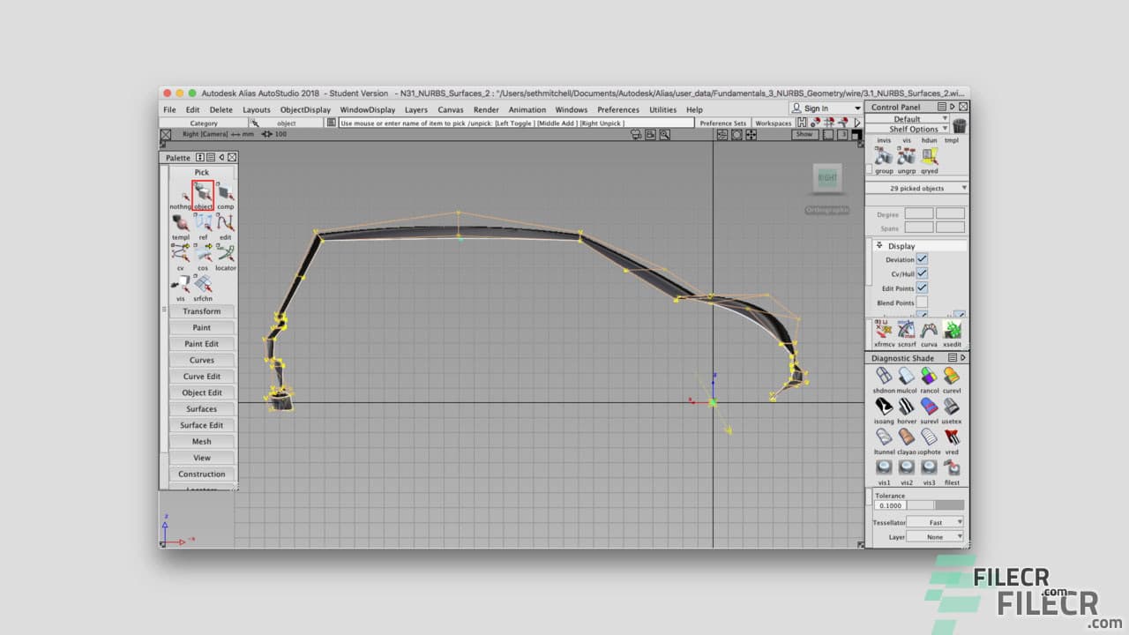Select the xsedit icon in Control Panel

click(x=954, y=329)
